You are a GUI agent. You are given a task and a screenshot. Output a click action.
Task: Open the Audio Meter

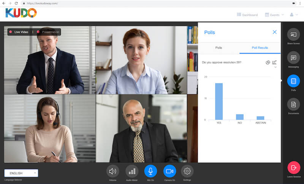click(x=132, y=171)
